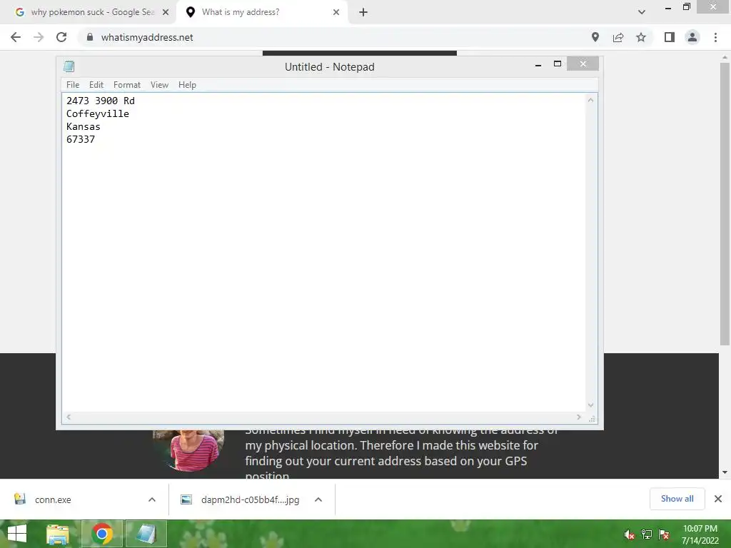Click the network tray icon

coord(647,534)
